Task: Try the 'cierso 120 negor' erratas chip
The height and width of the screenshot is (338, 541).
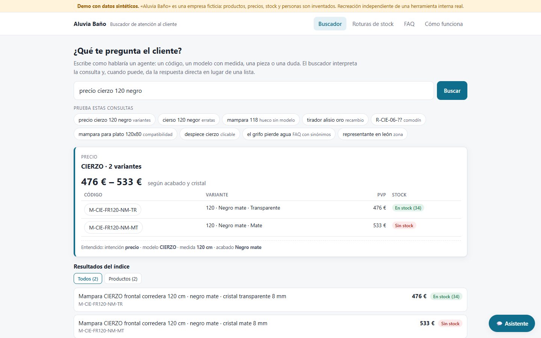Action: click(189, 120)
